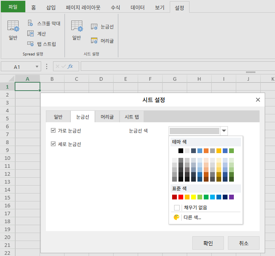Select row header 17
Screen dimensions: 275x256
tap(8, 213)
